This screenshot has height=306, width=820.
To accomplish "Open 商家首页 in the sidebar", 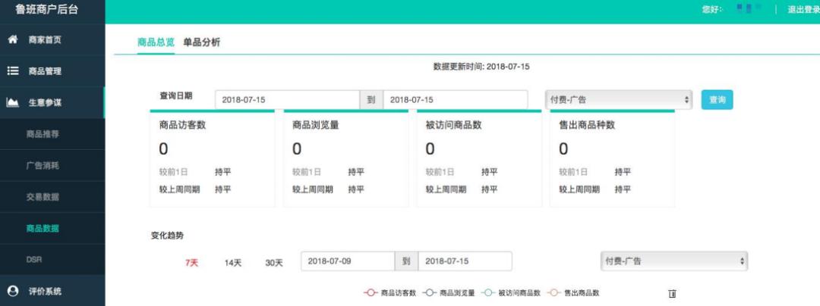I will click(x=52, y=39).
